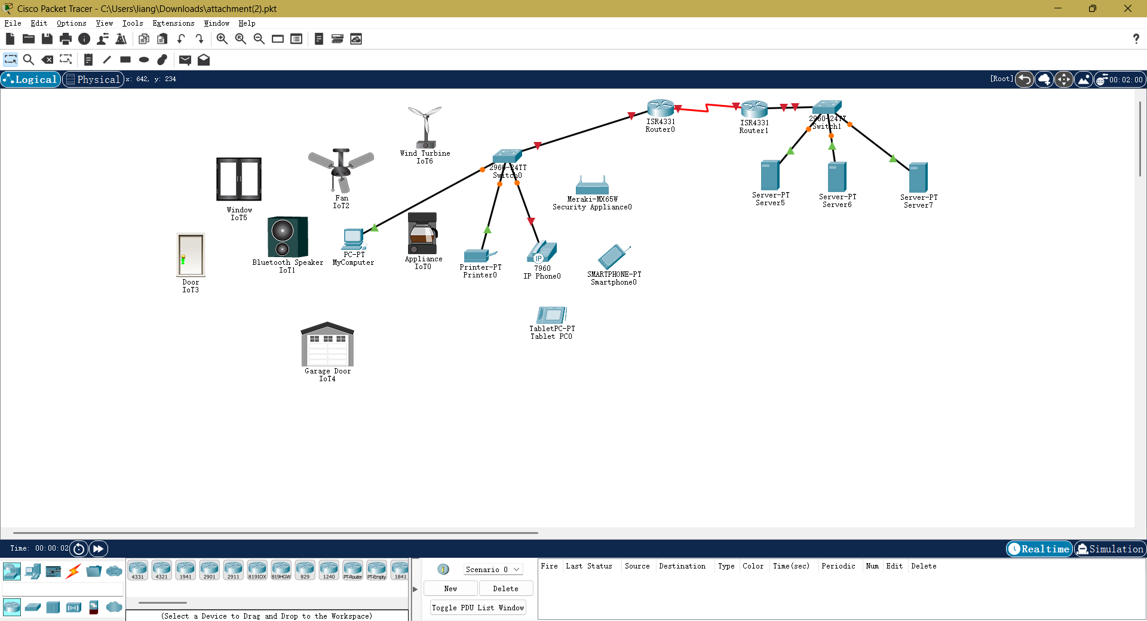Image resolution: width=1147 pixels, height=621 pixels.
Task: Select the 2911 router device icon
Action: pos(233,570)
